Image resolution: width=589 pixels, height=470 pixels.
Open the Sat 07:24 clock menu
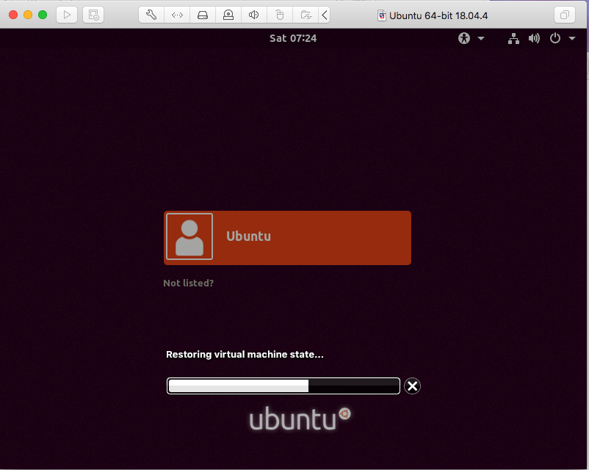(293, 38)
